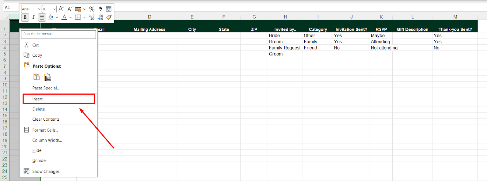
Task: Click Merge and Center icon
Action: point(109,9)
